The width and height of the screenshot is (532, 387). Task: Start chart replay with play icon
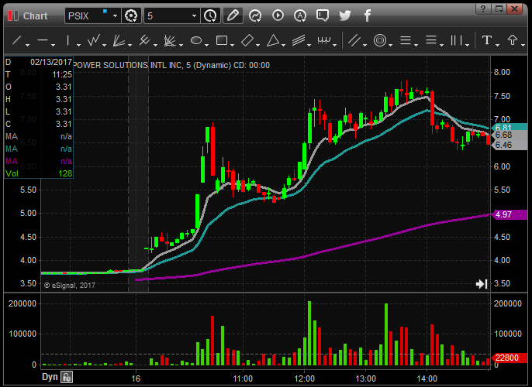coord(278,15)
